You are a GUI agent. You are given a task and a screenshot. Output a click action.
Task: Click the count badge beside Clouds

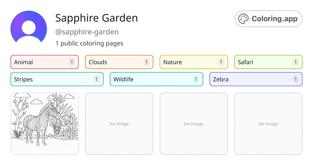(x=147, y=62)
